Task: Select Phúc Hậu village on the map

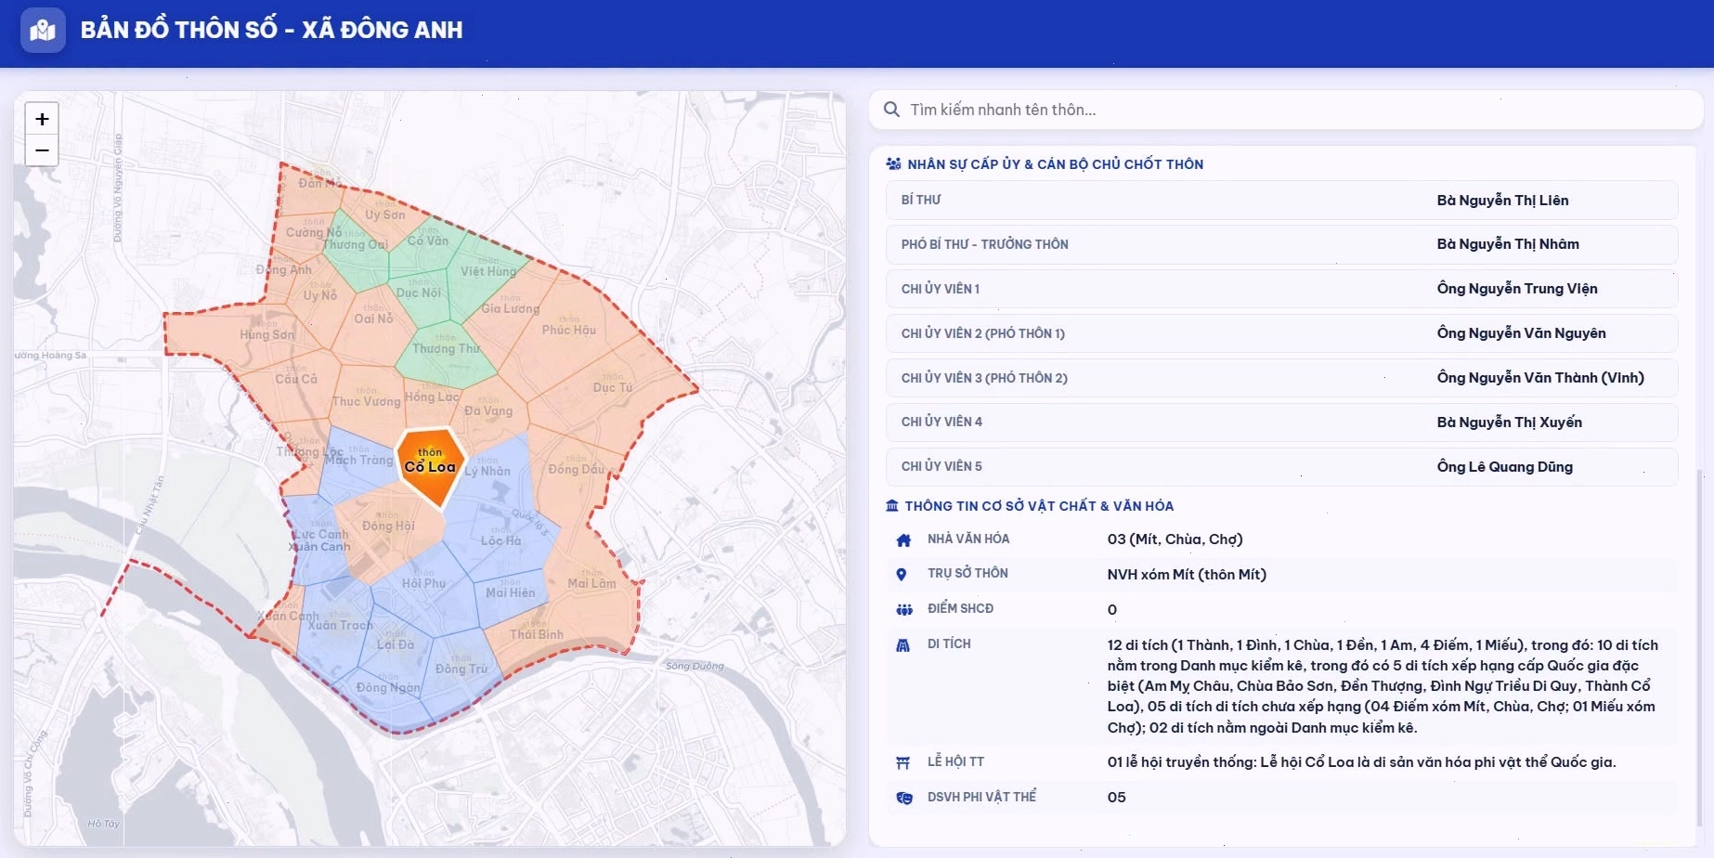Action: 569,330
